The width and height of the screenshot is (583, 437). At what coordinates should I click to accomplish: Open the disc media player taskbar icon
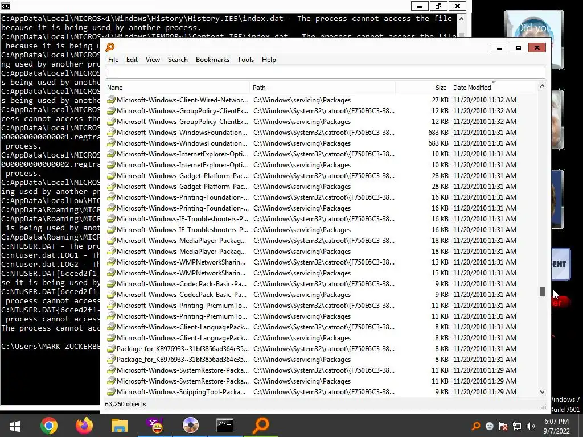[x=190, y=426]
